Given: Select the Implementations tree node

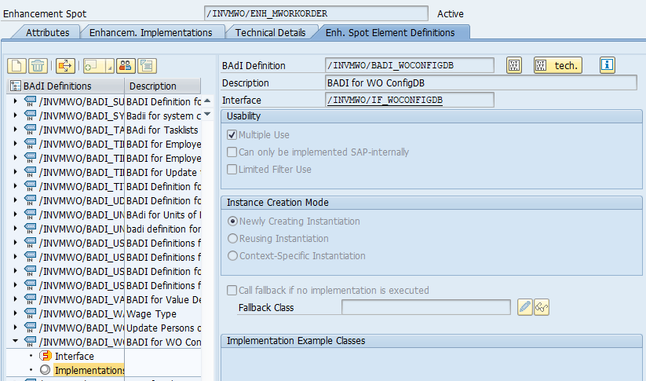Looking at the screenshot, I should pos(89,370).
